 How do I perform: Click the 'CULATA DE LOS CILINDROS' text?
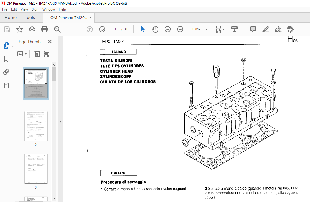pyautogui.click(x=128, y=82)
